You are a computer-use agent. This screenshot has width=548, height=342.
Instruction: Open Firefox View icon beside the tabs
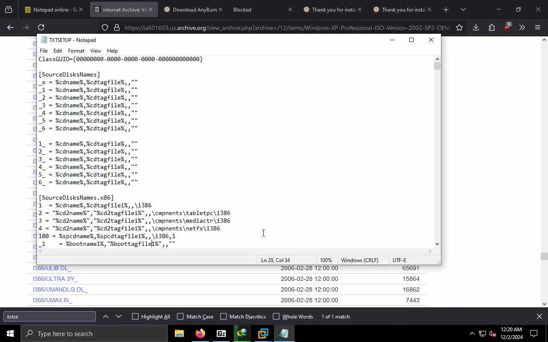click(9, 9)
